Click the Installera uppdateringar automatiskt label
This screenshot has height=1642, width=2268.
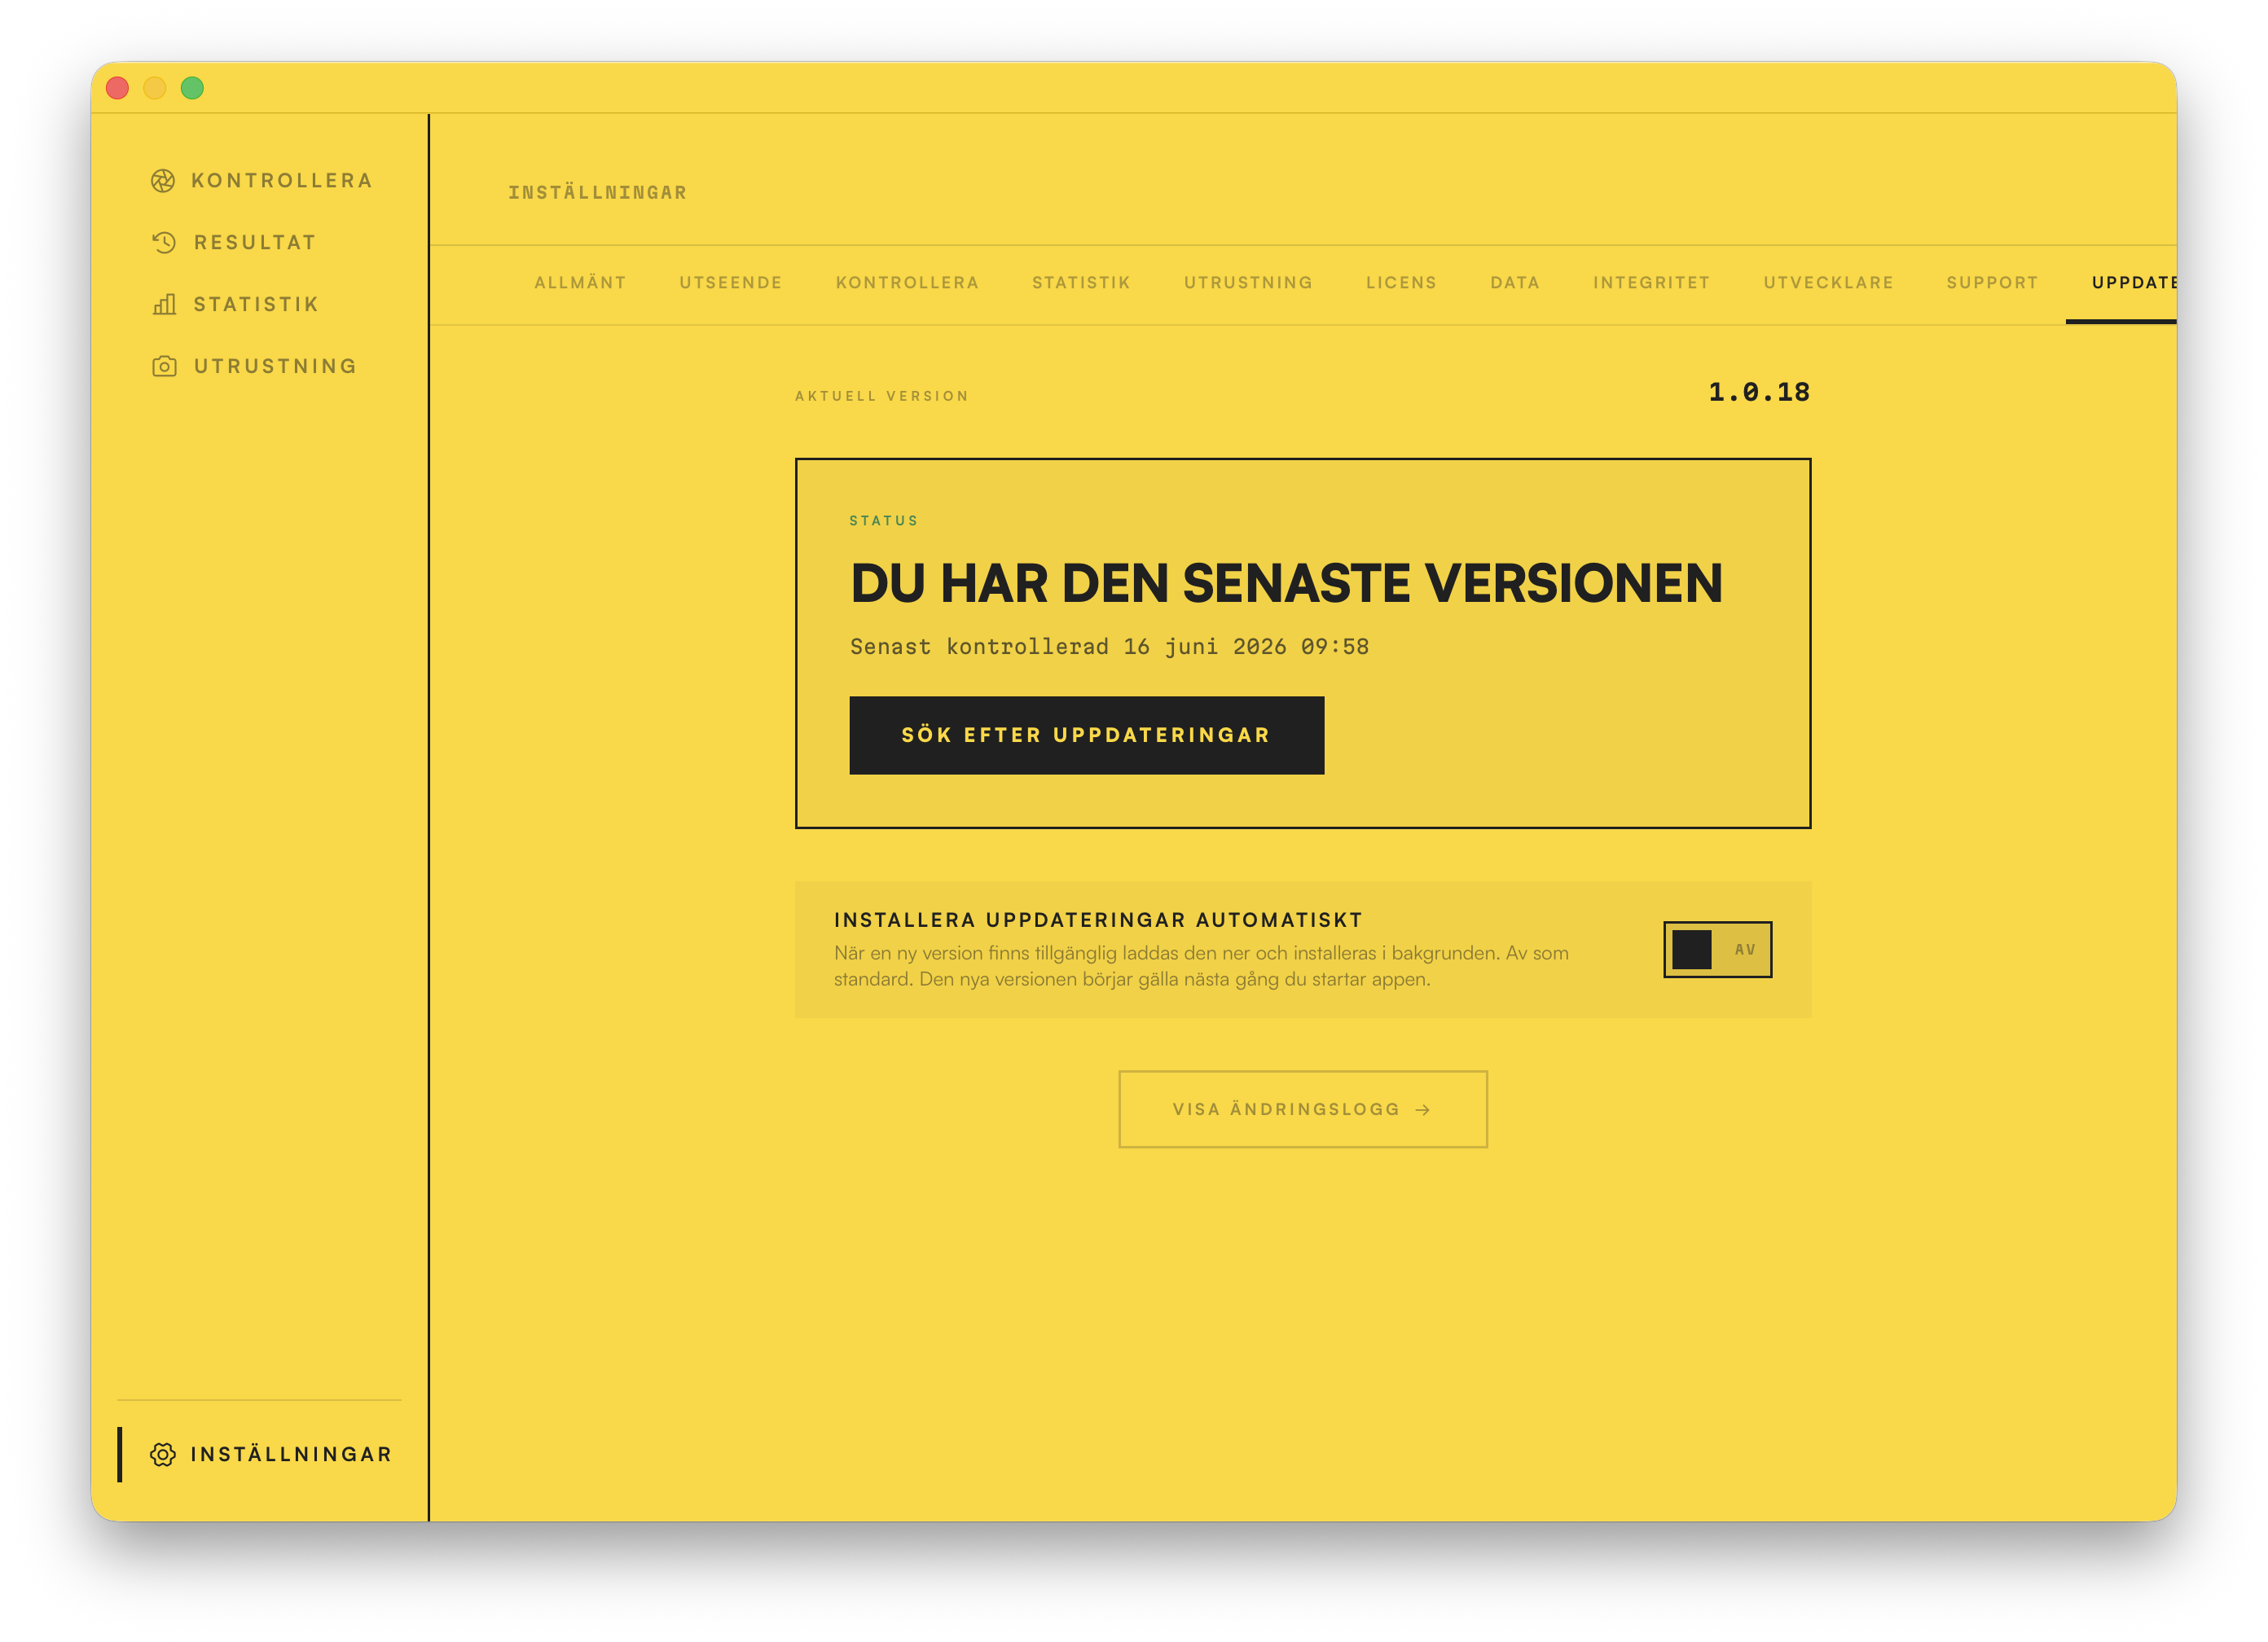tap(1098, 920)
